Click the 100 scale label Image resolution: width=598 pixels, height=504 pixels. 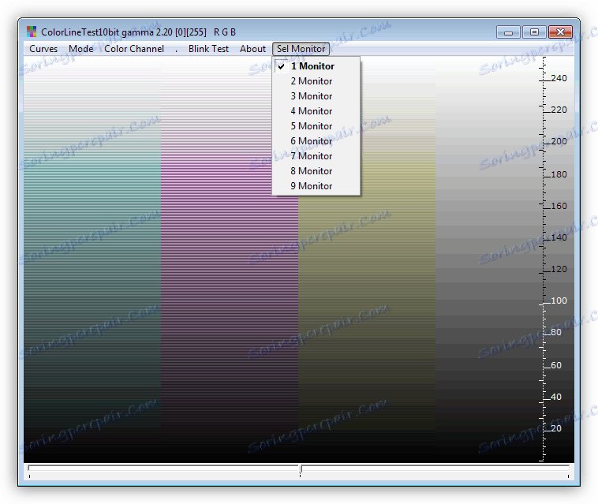tap(559, 301)
